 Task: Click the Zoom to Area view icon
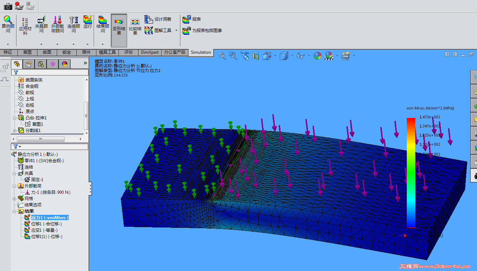pyautogui.click(x=233, y=55)
